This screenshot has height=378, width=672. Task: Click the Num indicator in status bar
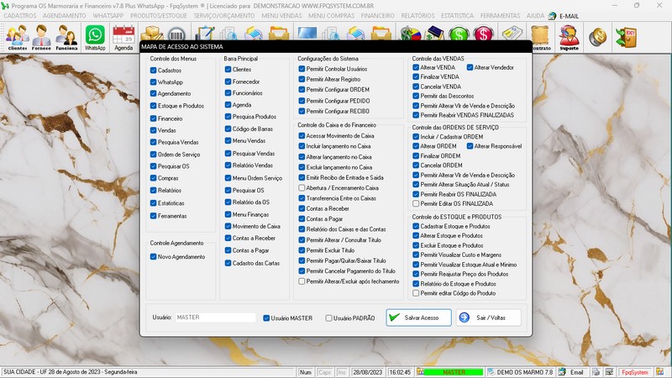click(306, 372)
